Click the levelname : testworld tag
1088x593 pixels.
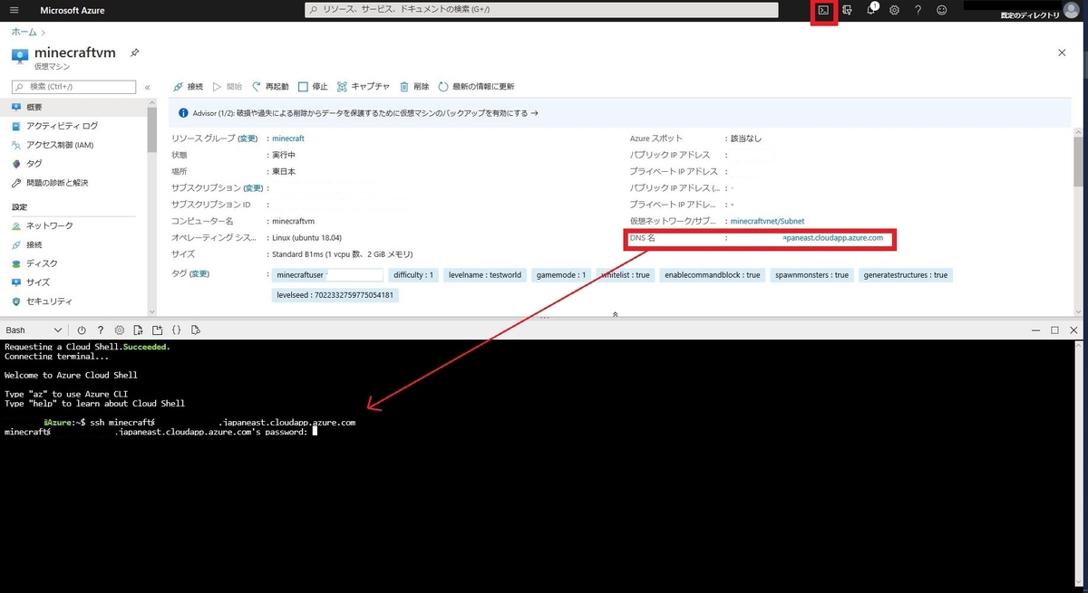tap(485, 275)
